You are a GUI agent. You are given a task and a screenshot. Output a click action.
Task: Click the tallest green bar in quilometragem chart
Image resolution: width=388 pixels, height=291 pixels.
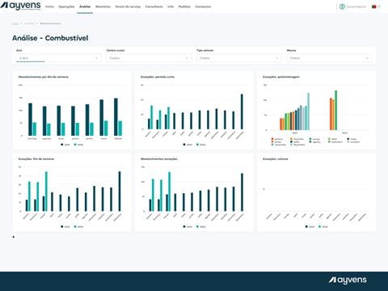click(335, 110)
